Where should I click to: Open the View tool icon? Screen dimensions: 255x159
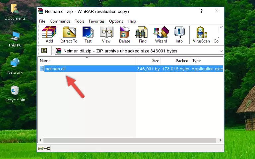click(106, 35)
